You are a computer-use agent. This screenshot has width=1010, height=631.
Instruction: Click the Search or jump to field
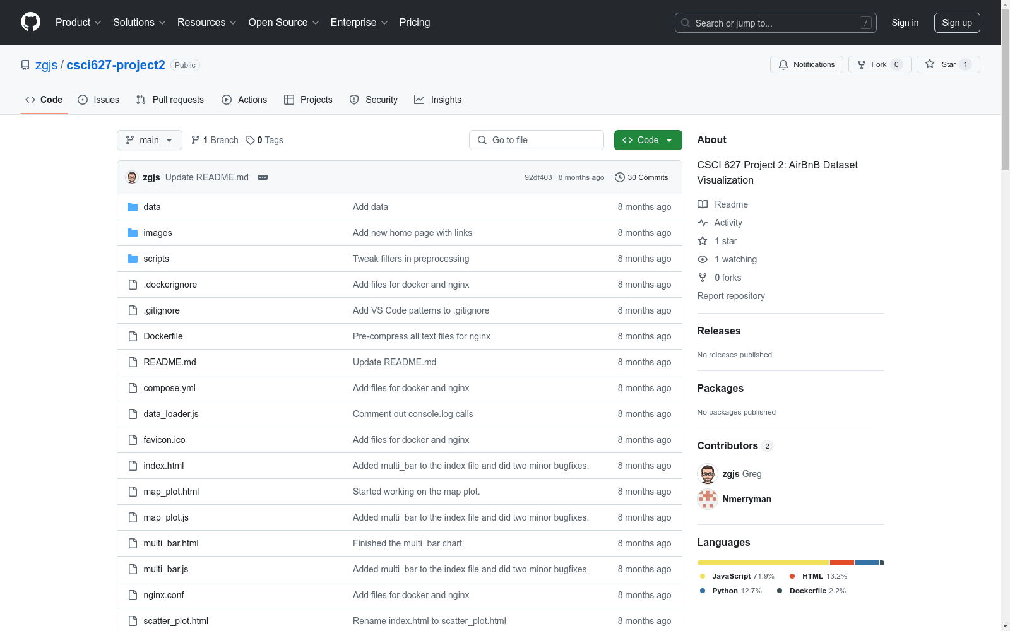pyautogui.click(x=776, y=23)
